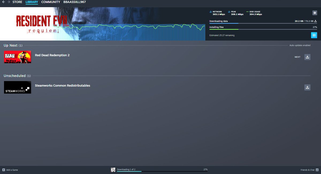
Task: Open the COMMUNITY tab
Action: click(x=51, y=2)
